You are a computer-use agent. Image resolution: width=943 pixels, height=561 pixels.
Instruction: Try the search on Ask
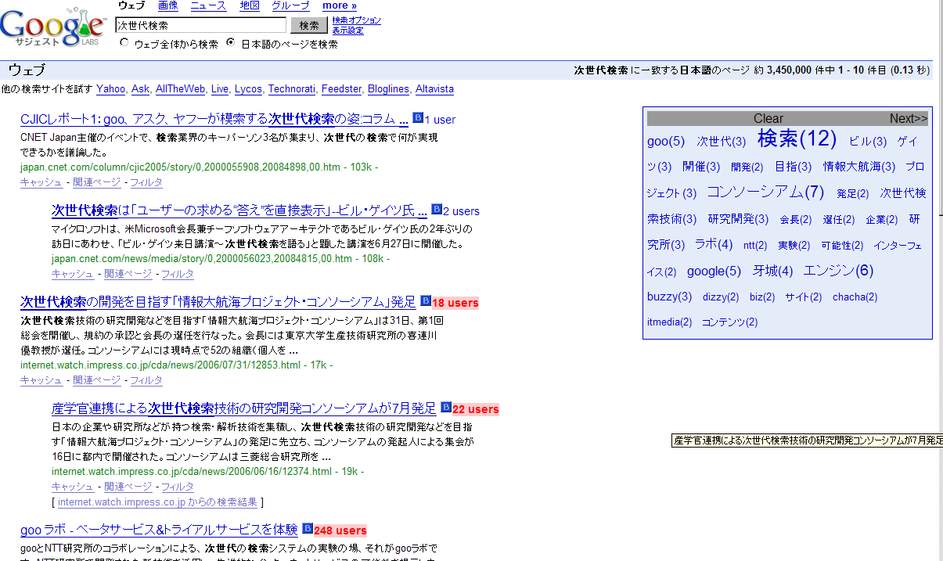coord(140,89)
